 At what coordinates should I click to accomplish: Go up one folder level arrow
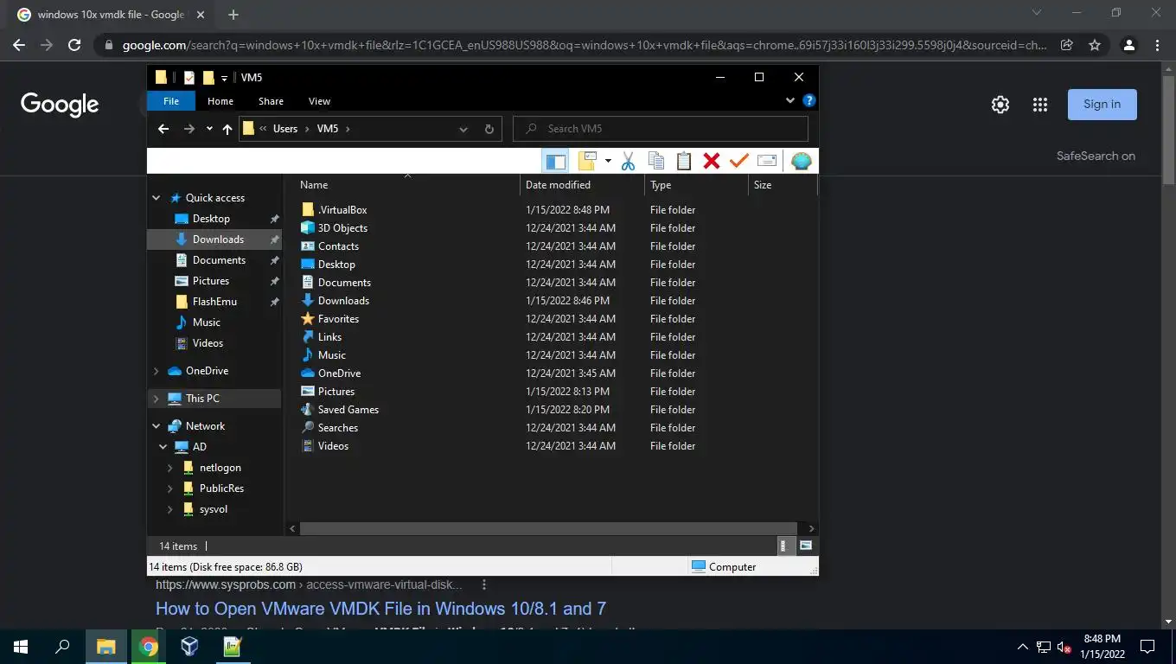pyautogui.click(x=227, y=129)
